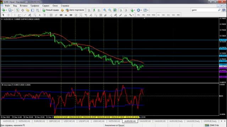Click the zoom out magnifier icon

[110, 10]
